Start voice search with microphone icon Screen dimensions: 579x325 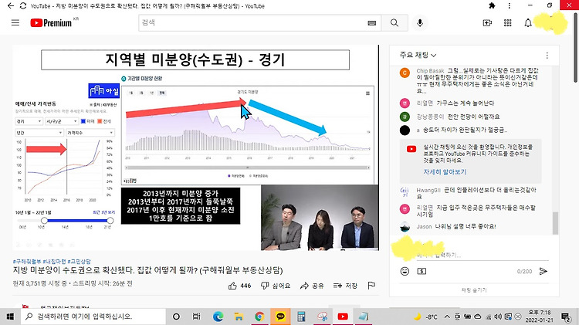[x=420, y=23]
